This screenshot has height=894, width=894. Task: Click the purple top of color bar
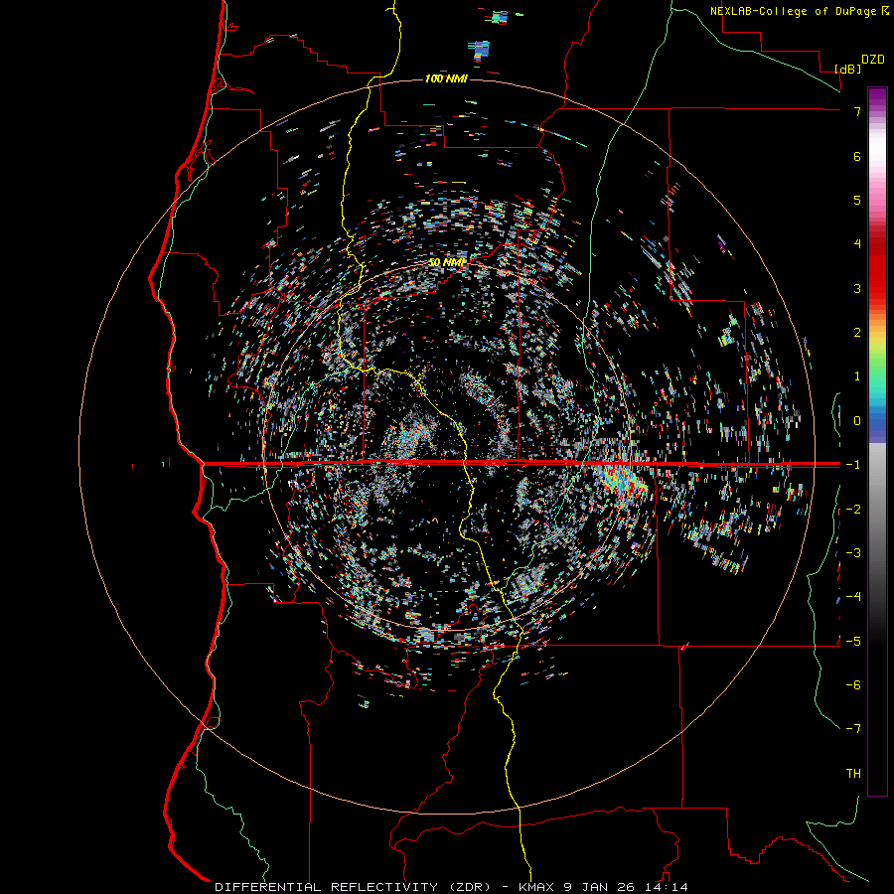(x=877, y=97)
